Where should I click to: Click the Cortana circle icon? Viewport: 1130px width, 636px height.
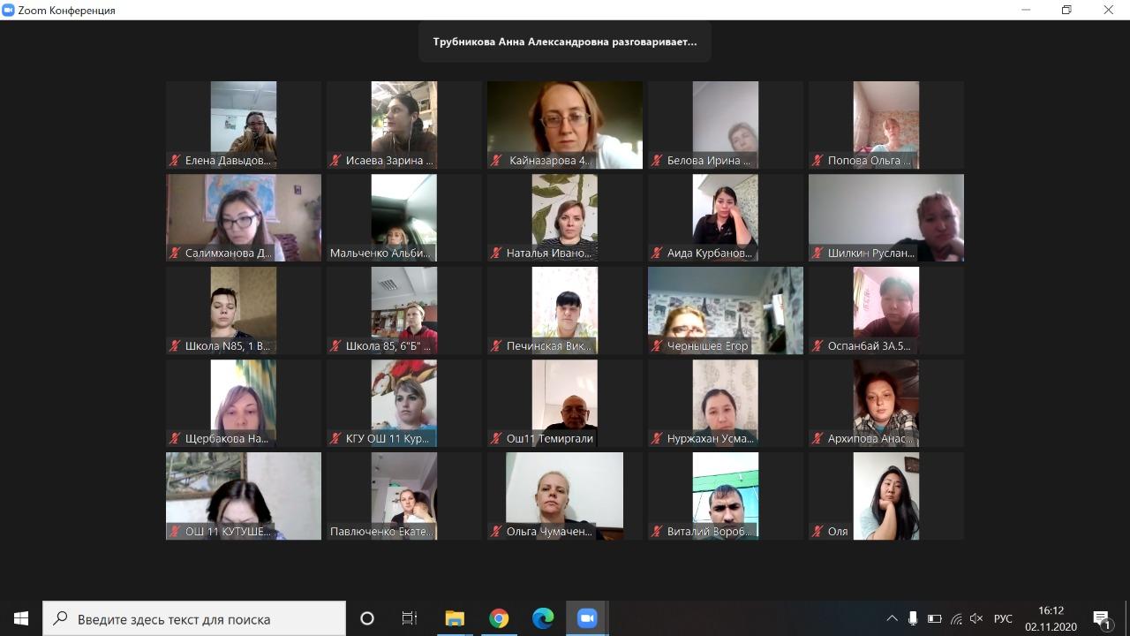pos(367,618)
